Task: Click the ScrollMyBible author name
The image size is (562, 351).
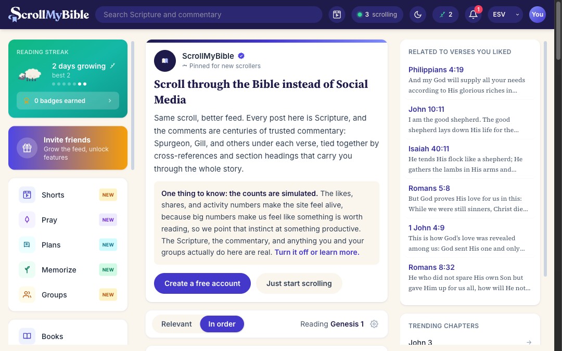Action: click(208, 56)
